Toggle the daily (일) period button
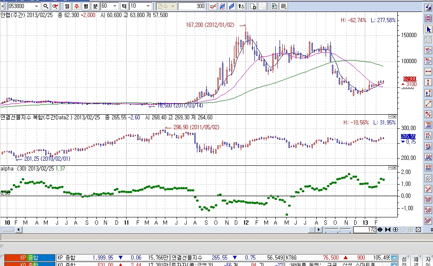433x266 pixels. [67, 6]
